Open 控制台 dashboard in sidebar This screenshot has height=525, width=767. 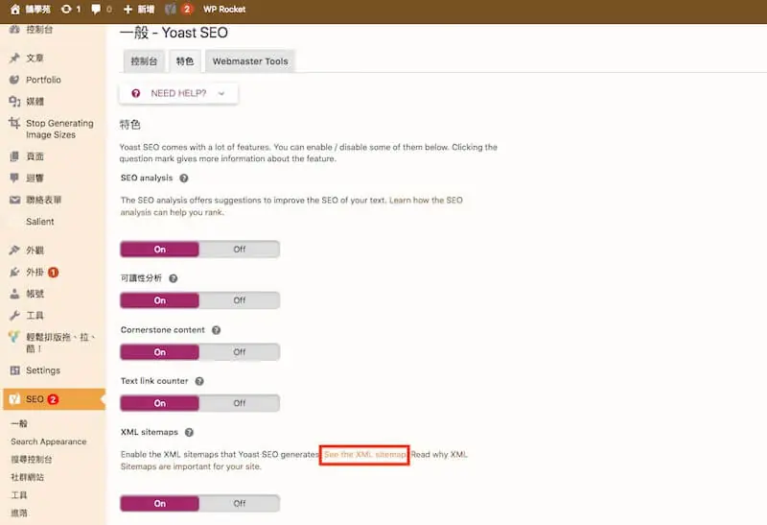point(39,30)
